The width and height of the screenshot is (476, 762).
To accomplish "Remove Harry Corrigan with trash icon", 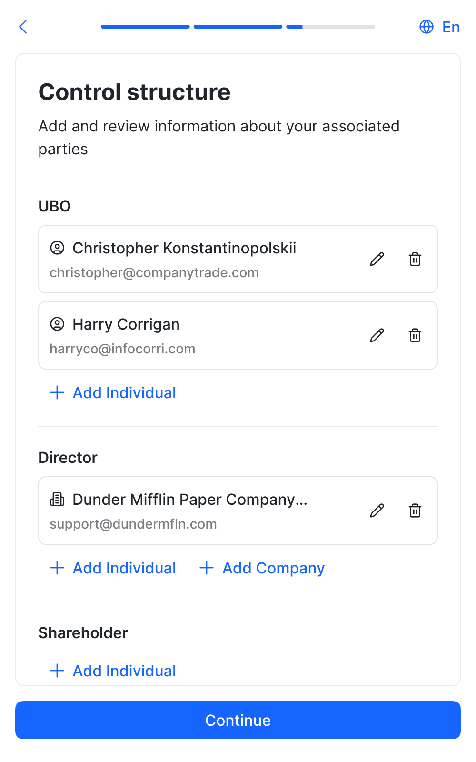I will (x=415, y=335).
